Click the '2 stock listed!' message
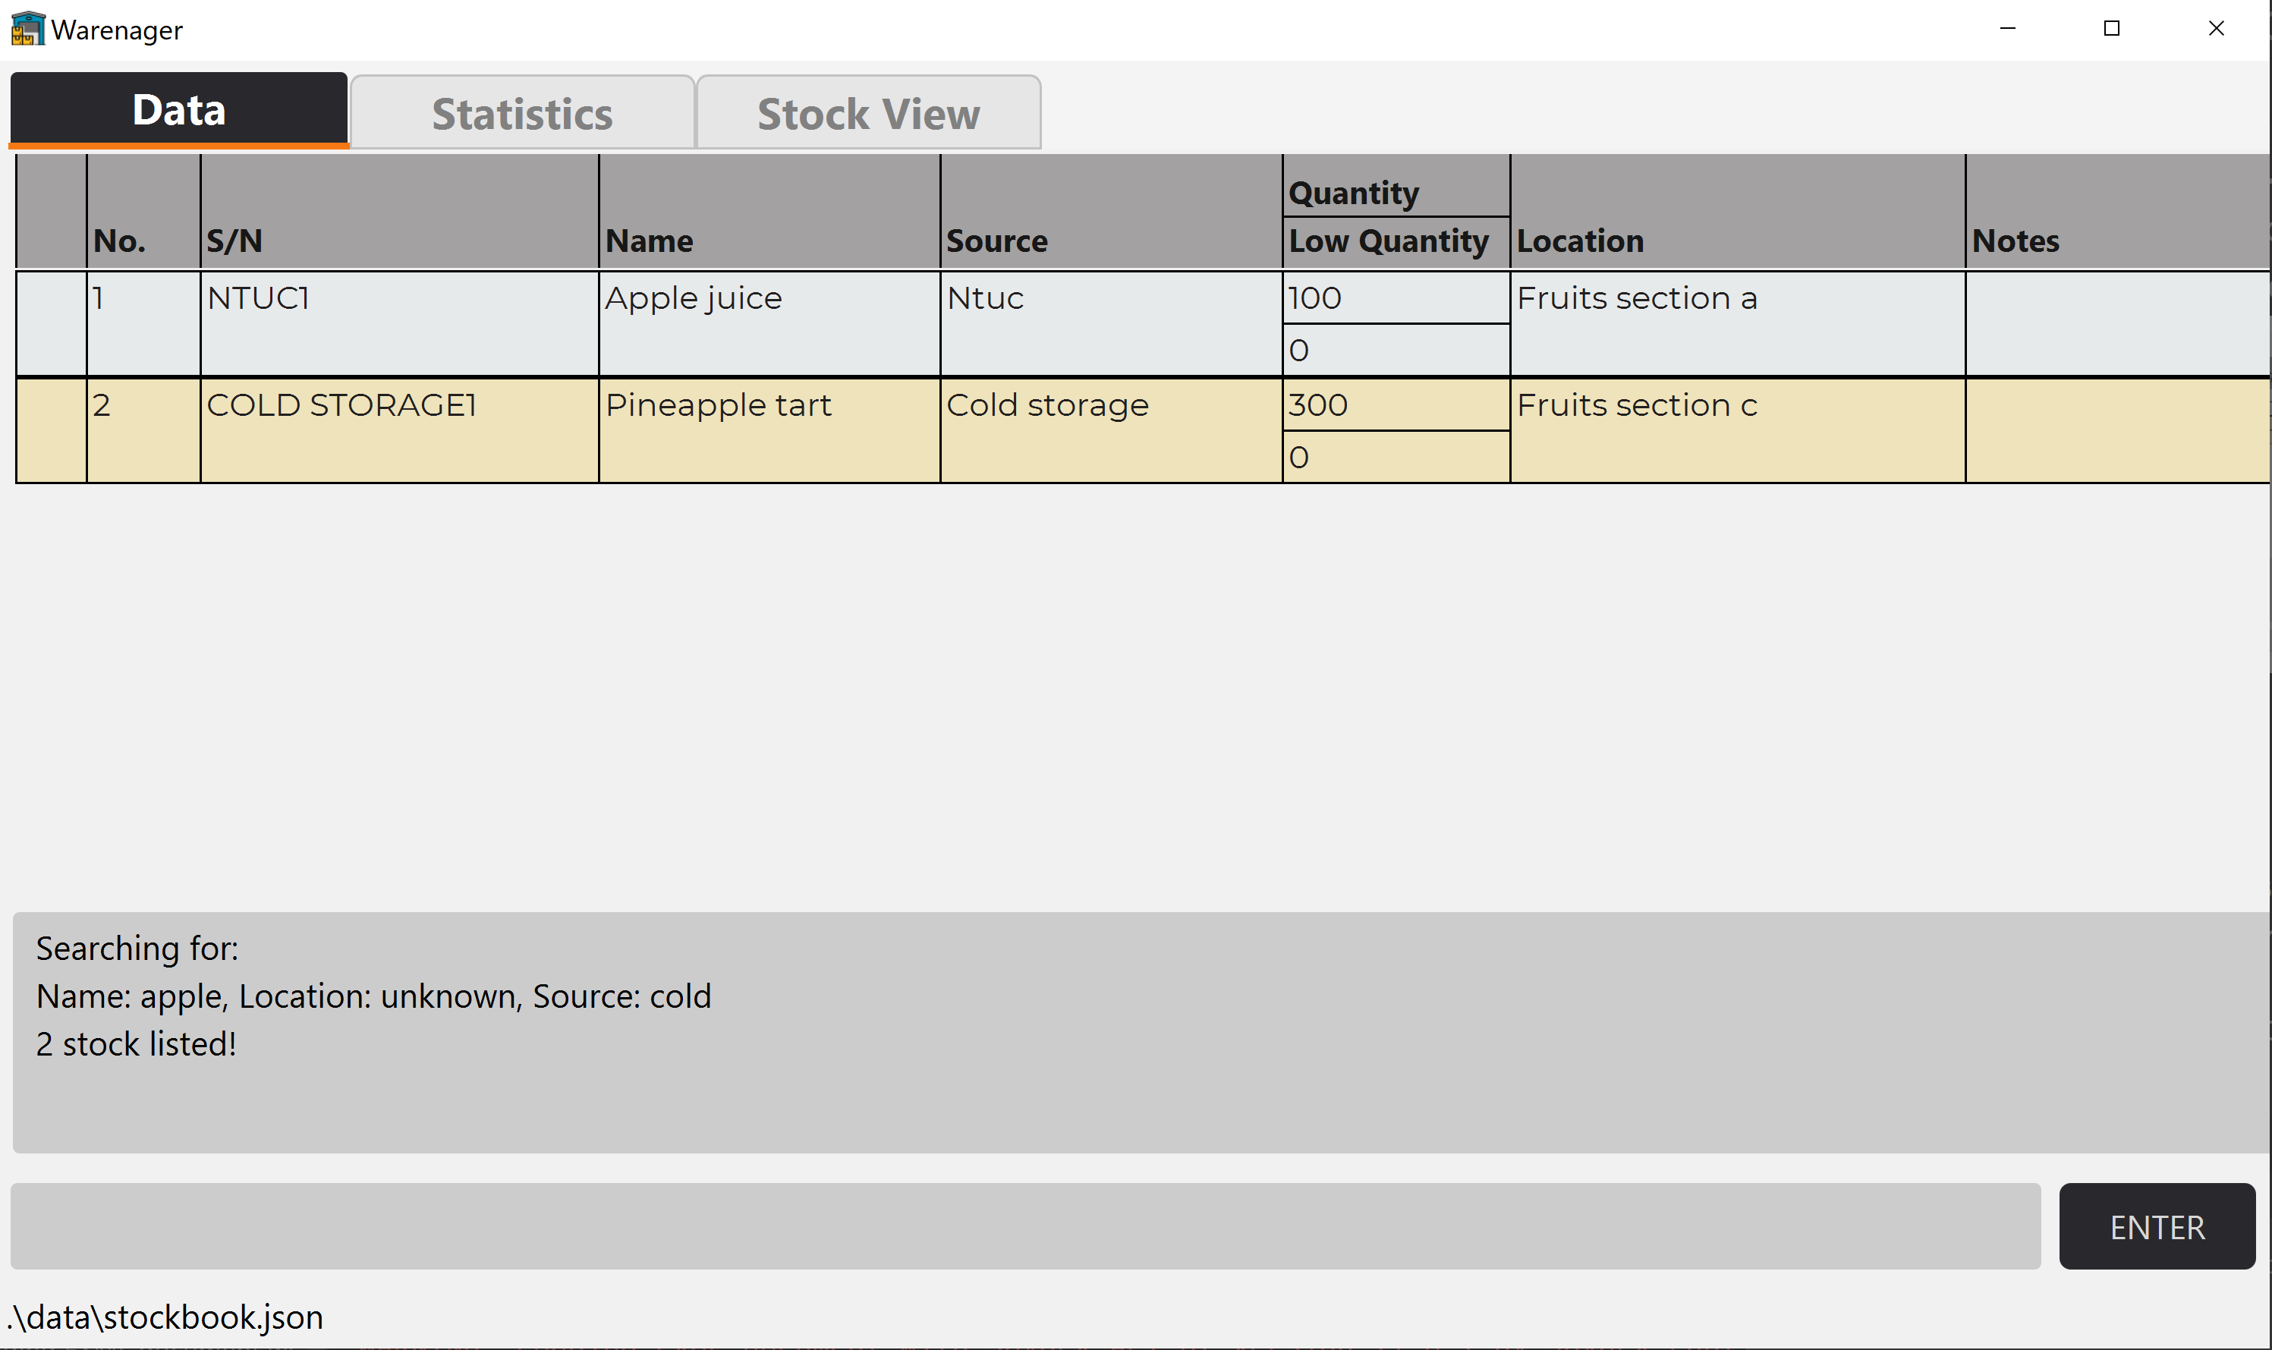 point(137,1044)
